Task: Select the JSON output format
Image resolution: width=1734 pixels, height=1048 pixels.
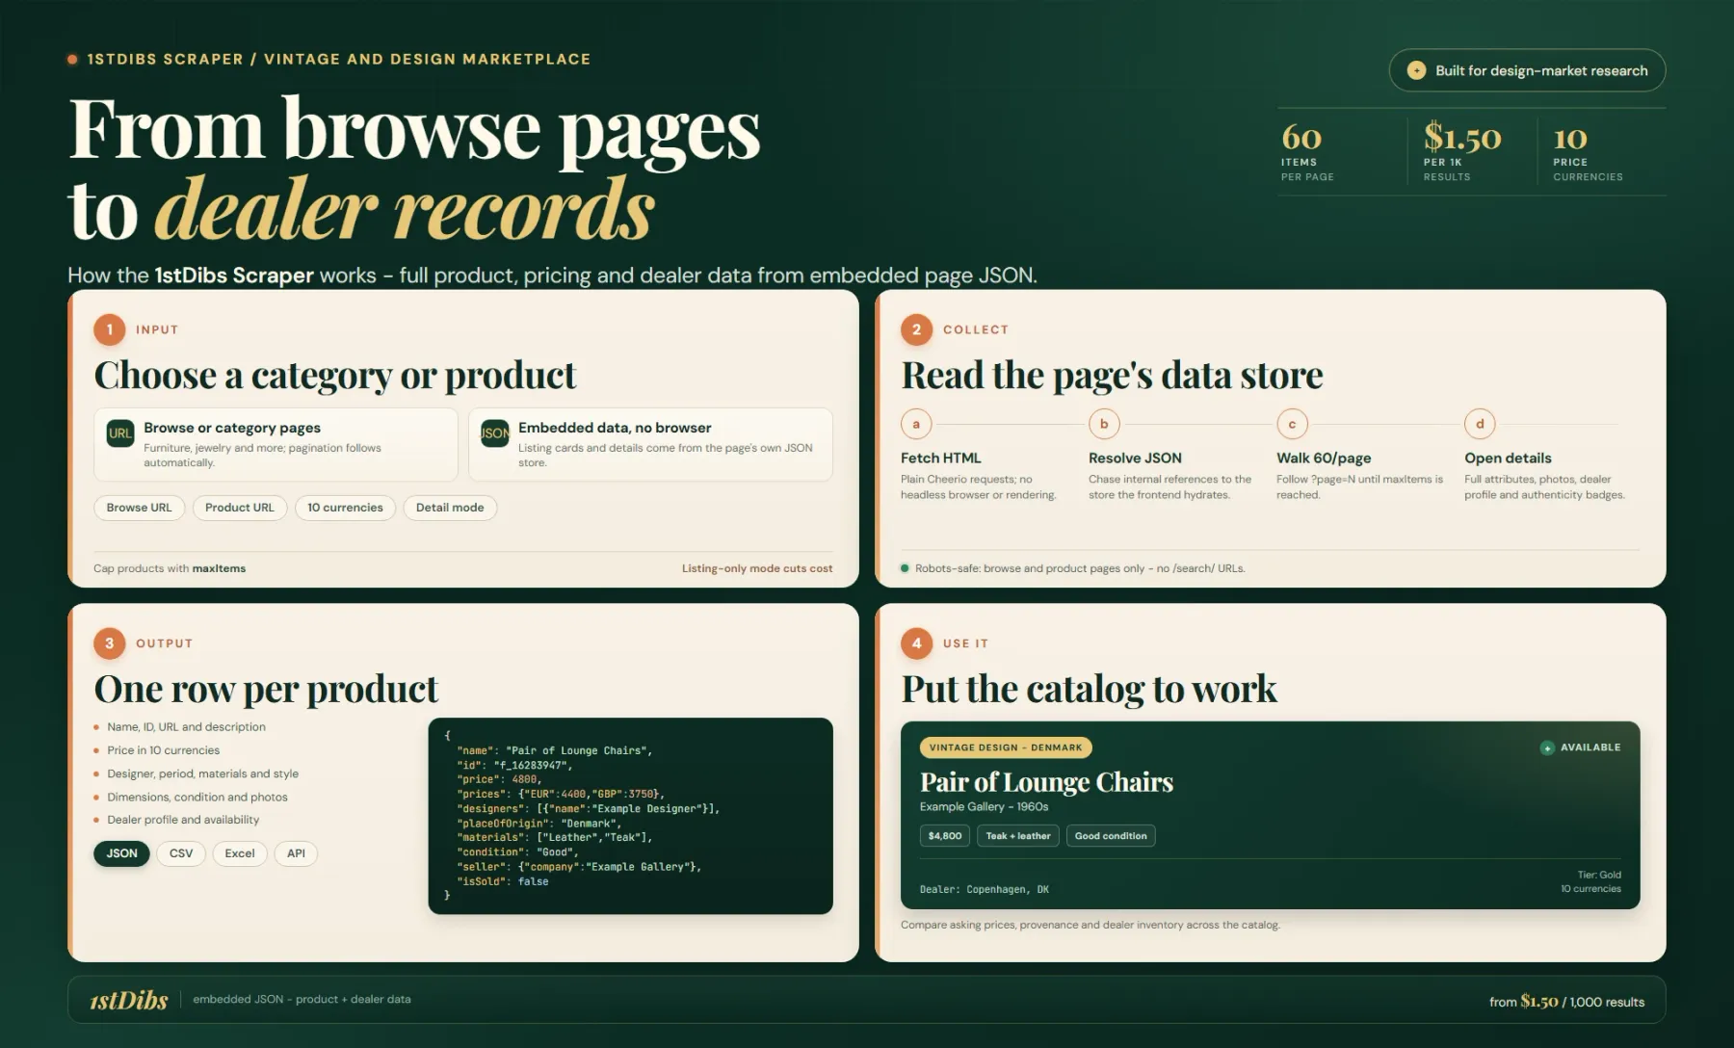Action: point(121,853)
